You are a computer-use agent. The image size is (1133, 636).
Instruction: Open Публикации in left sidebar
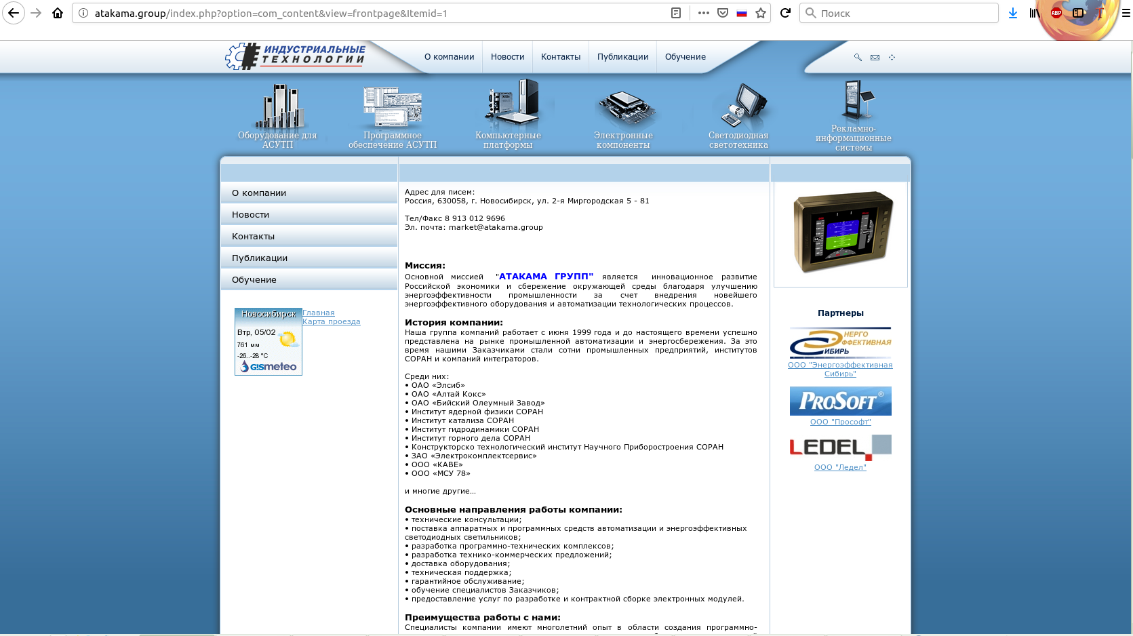tap(309, 258)
